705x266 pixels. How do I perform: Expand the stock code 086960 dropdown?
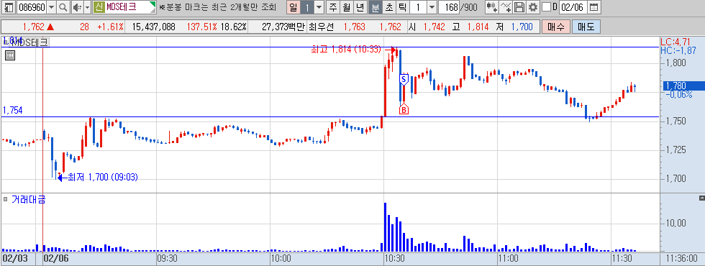51,7
